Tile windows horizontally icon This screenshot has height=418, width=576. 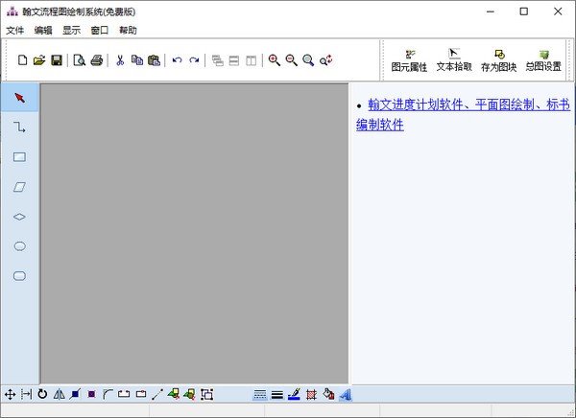(234, 60)
